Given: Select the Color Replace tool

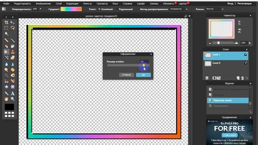Looking at the screenshot, I should point(6,57).
